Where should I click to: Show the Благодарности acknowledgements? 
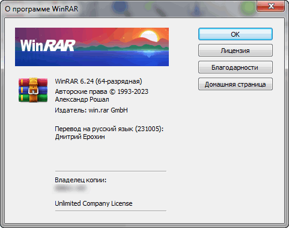pos(236,67)
